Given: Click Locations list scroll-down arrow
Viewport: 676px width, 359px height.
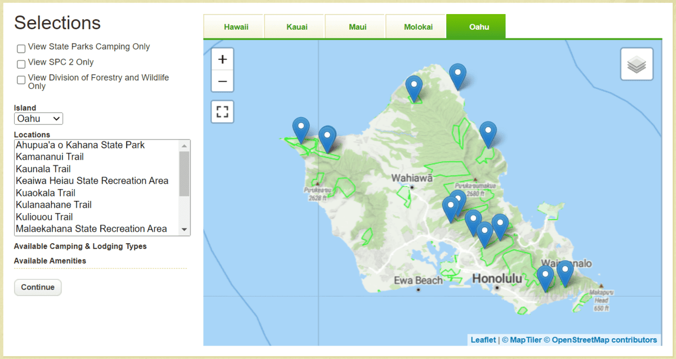Looking at the screenshot, I should [184, 230].
